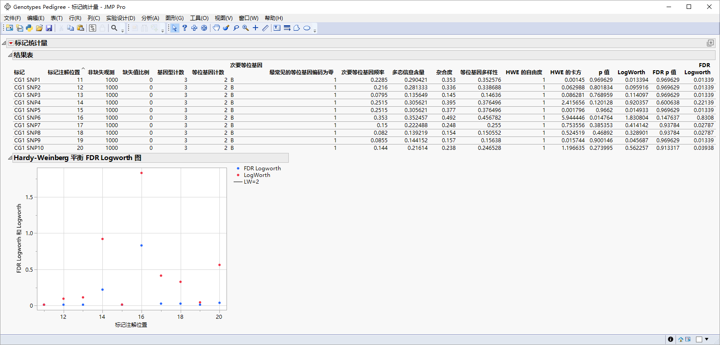Open red triangle menu for 标记统计量
This screenshot has width=720, height=345.
[x=11, y=43]
